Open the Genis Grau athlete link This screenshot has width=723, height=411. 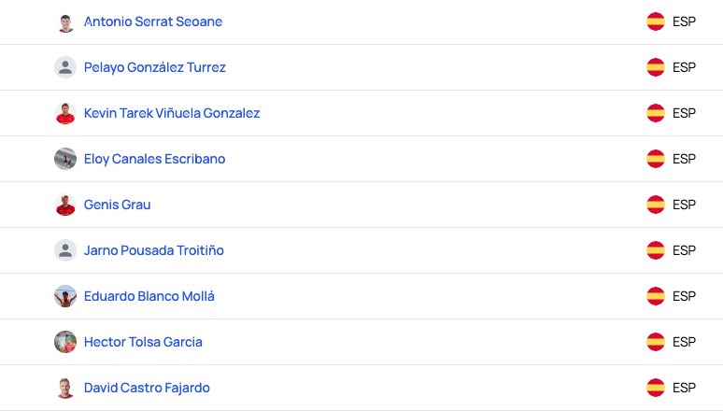pos(117,205)
